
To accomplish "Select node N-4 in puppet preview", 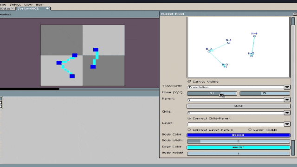I will [x=255, y=36].
